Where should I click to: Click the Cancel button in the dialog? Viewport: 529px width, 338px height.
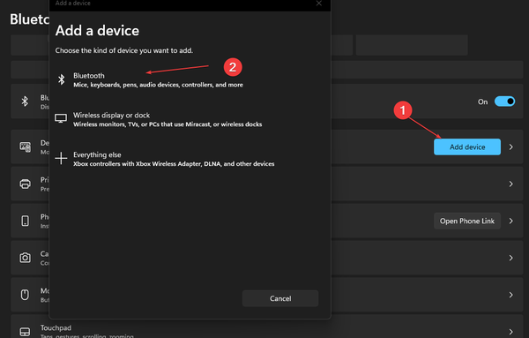pos(280,298)
